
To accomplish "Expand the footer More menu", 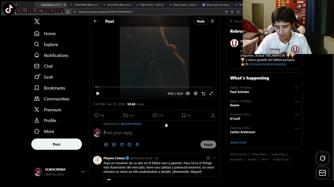I will point(266,159).
